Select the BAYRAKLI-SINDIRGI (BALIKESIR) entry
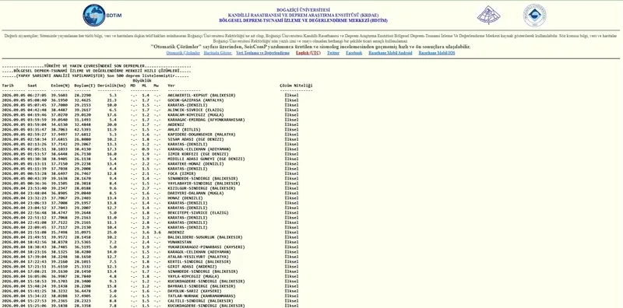 click(202, 286)
